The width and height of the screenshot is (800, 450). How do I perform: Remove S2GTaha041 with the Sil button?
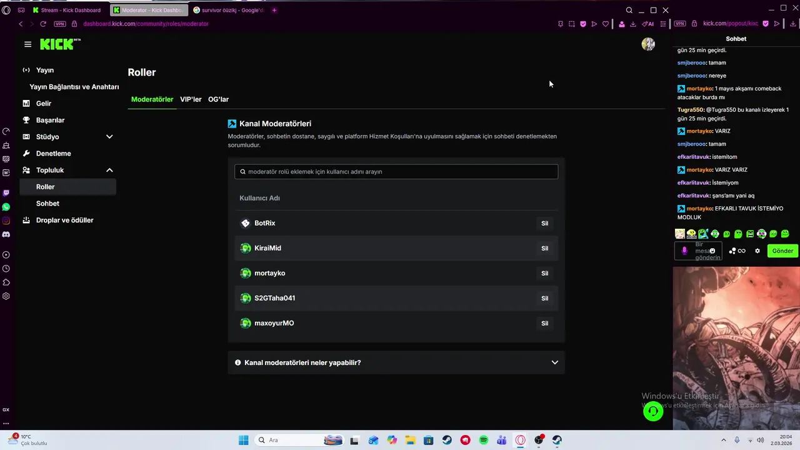click(x=545, y=298)
